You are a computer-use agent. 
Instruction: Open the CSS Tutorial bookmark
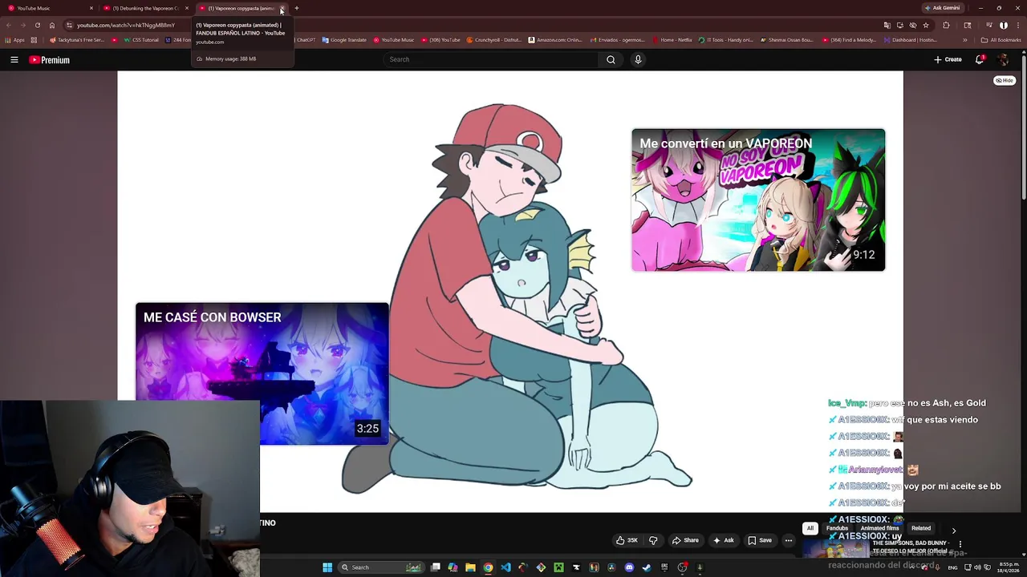(x=140, y=40)
